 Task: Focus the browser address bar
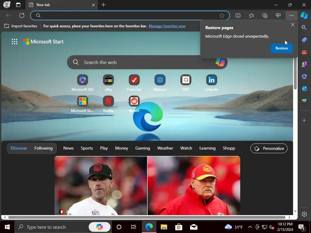coord(130,15)
